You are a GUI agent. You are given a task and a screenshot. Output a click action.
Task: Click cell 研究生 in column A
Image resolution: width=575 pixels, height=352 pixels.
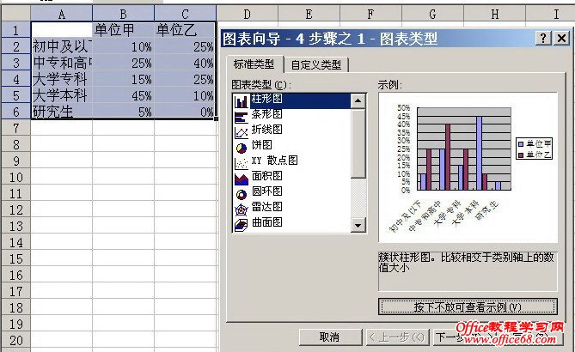tap(62, 112)
